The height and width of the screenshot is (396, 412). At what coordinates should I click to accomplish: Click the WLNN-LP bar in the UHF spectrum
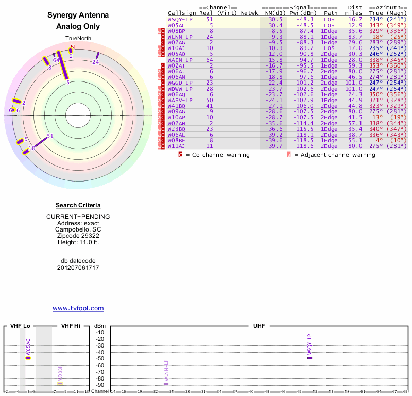click(x=166, y=384)
